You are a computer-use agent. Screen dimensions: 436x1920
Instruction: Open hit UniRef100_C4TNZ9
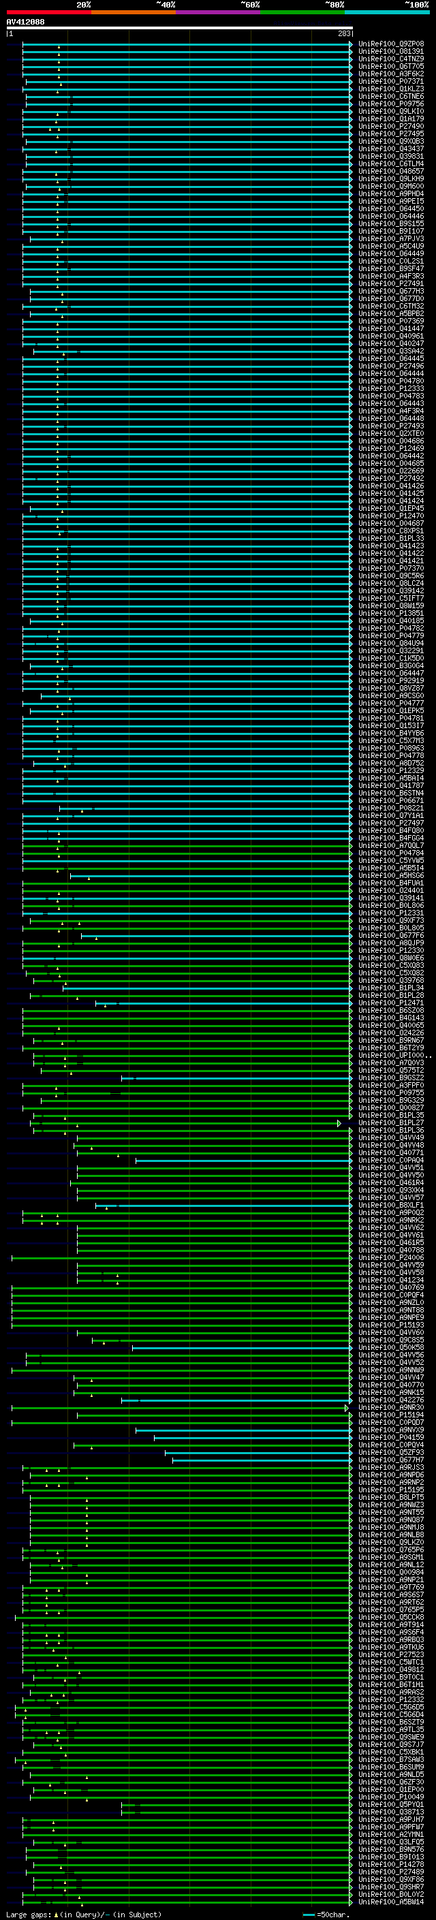[x=391, y=59]
